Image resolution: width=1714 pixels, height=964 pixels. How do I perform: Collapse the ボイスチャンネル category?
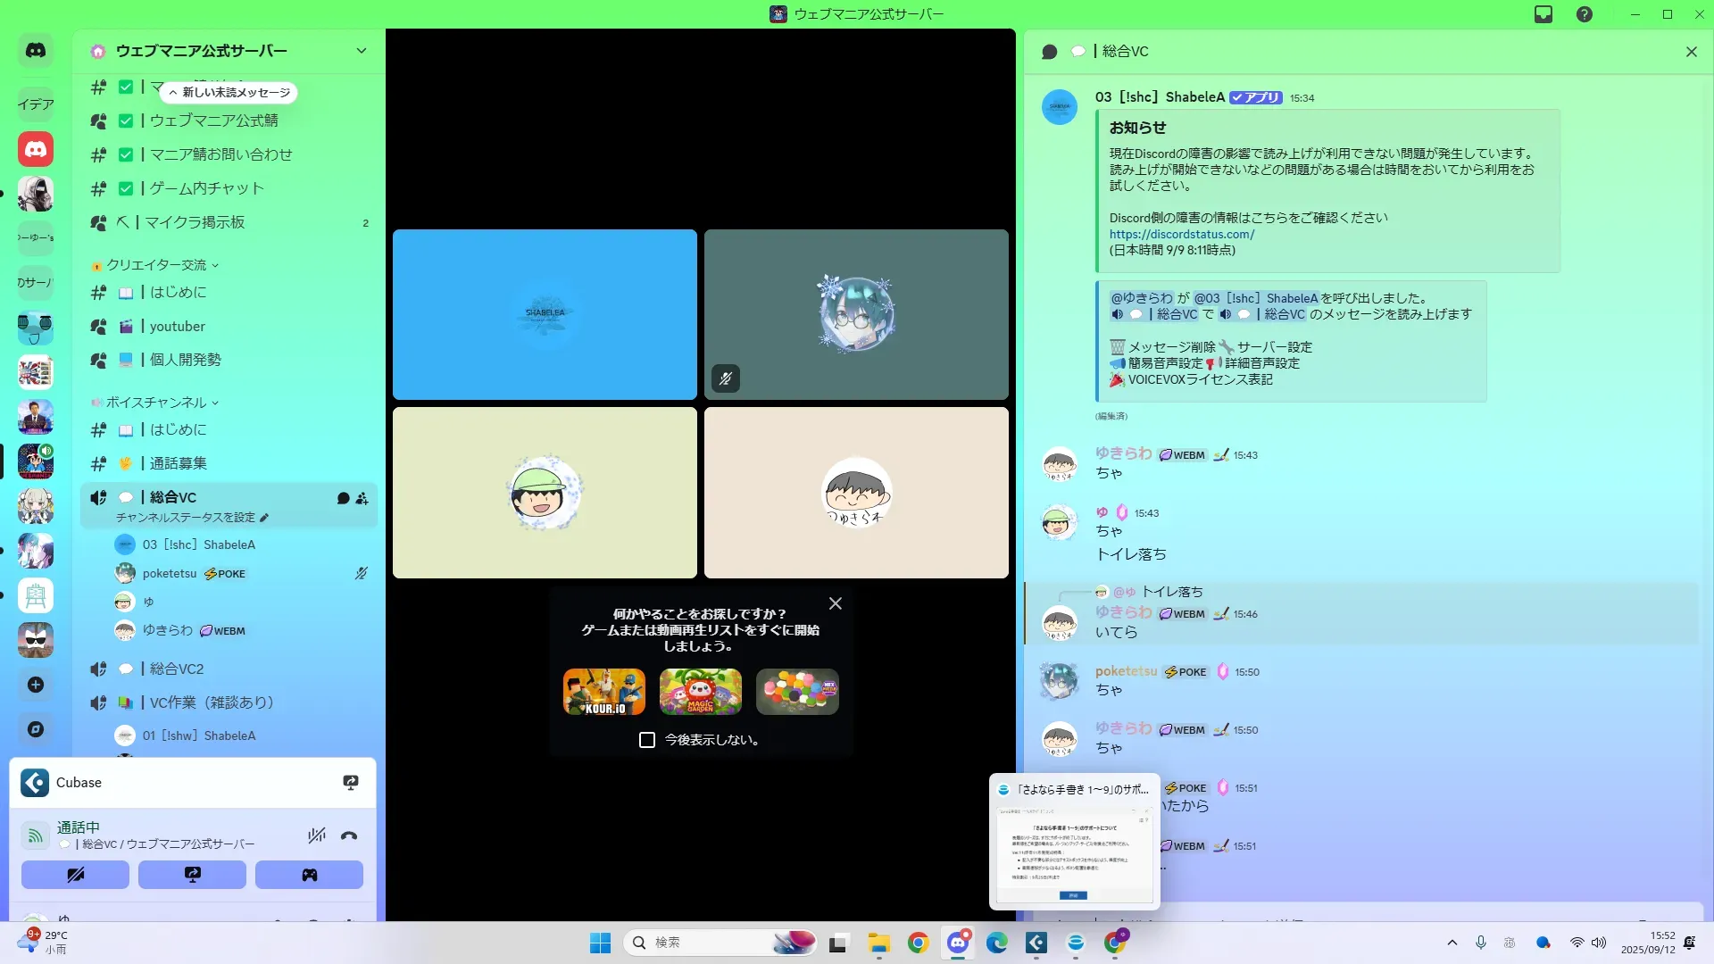tap(156, 403)
